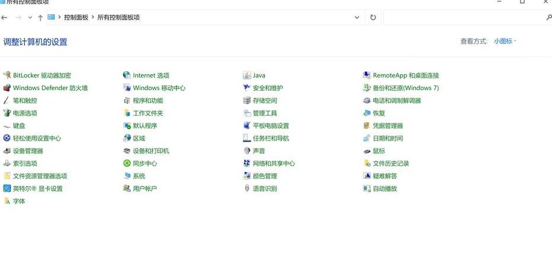Screen dimensions: 552x261
Task: Click the 笔和触控 pen icon
Action: tap(7, 100)
